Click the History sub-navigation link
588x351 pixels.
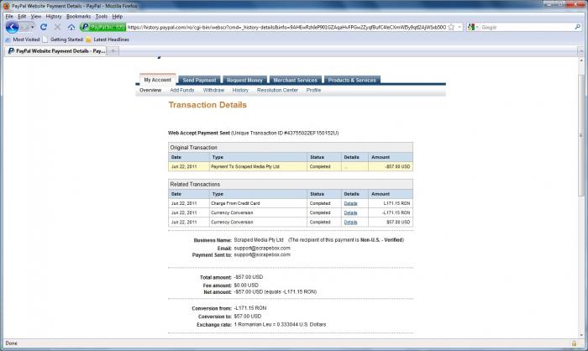(x=240, y=90)
